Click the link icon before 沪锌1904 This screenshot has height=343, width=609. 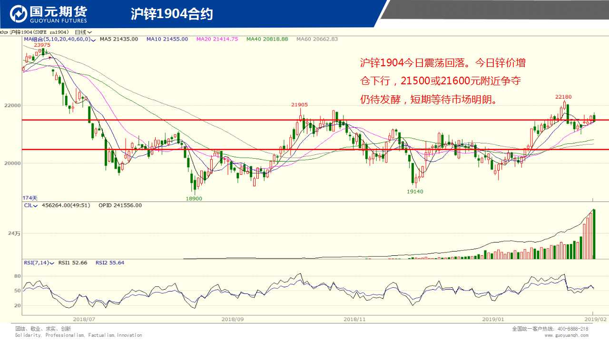(x=4, y=32)
